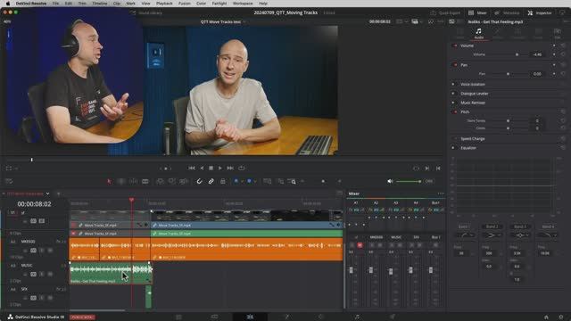The height and width of the screenshot is (321, 571).
Task: Show the Mixer panel from top bar
Action: pos(477,12)
